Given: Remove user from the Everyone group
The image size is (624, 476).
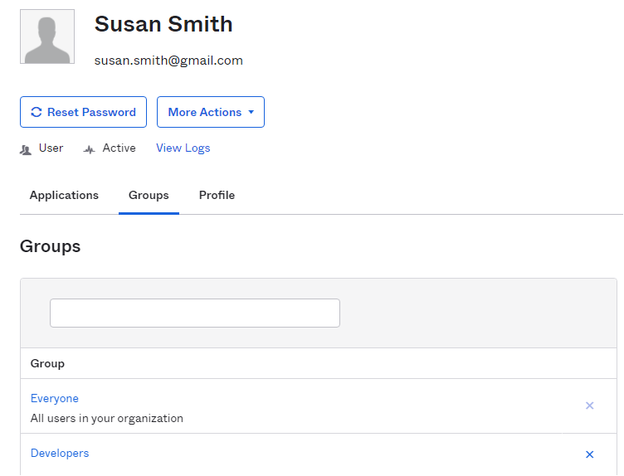Looking at the screenshot, I should 590,406.
